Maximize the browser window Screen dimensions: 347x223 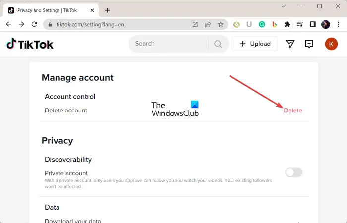coord(320,6)
